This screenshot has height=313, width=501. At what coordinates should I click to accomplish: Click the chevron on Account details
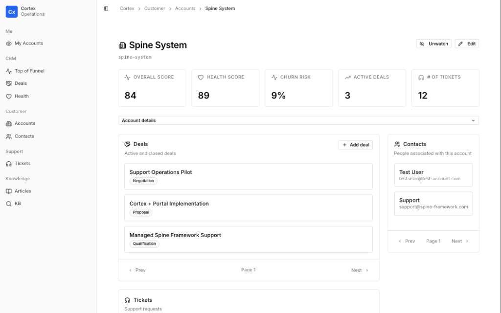(473, 120)
